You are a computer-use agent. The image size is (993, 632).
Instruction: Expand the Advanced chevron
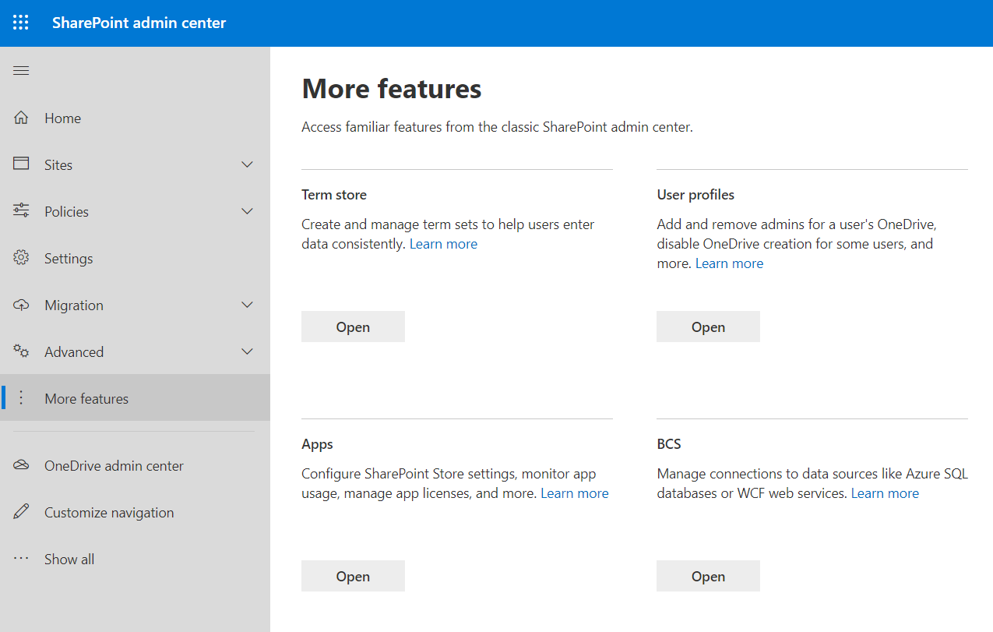click(x=247, y=351)
